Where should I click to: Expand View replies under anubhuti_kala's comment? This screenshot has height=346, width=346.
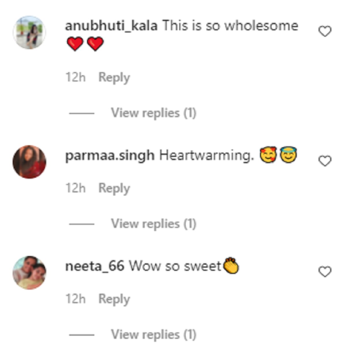point(154,113)
